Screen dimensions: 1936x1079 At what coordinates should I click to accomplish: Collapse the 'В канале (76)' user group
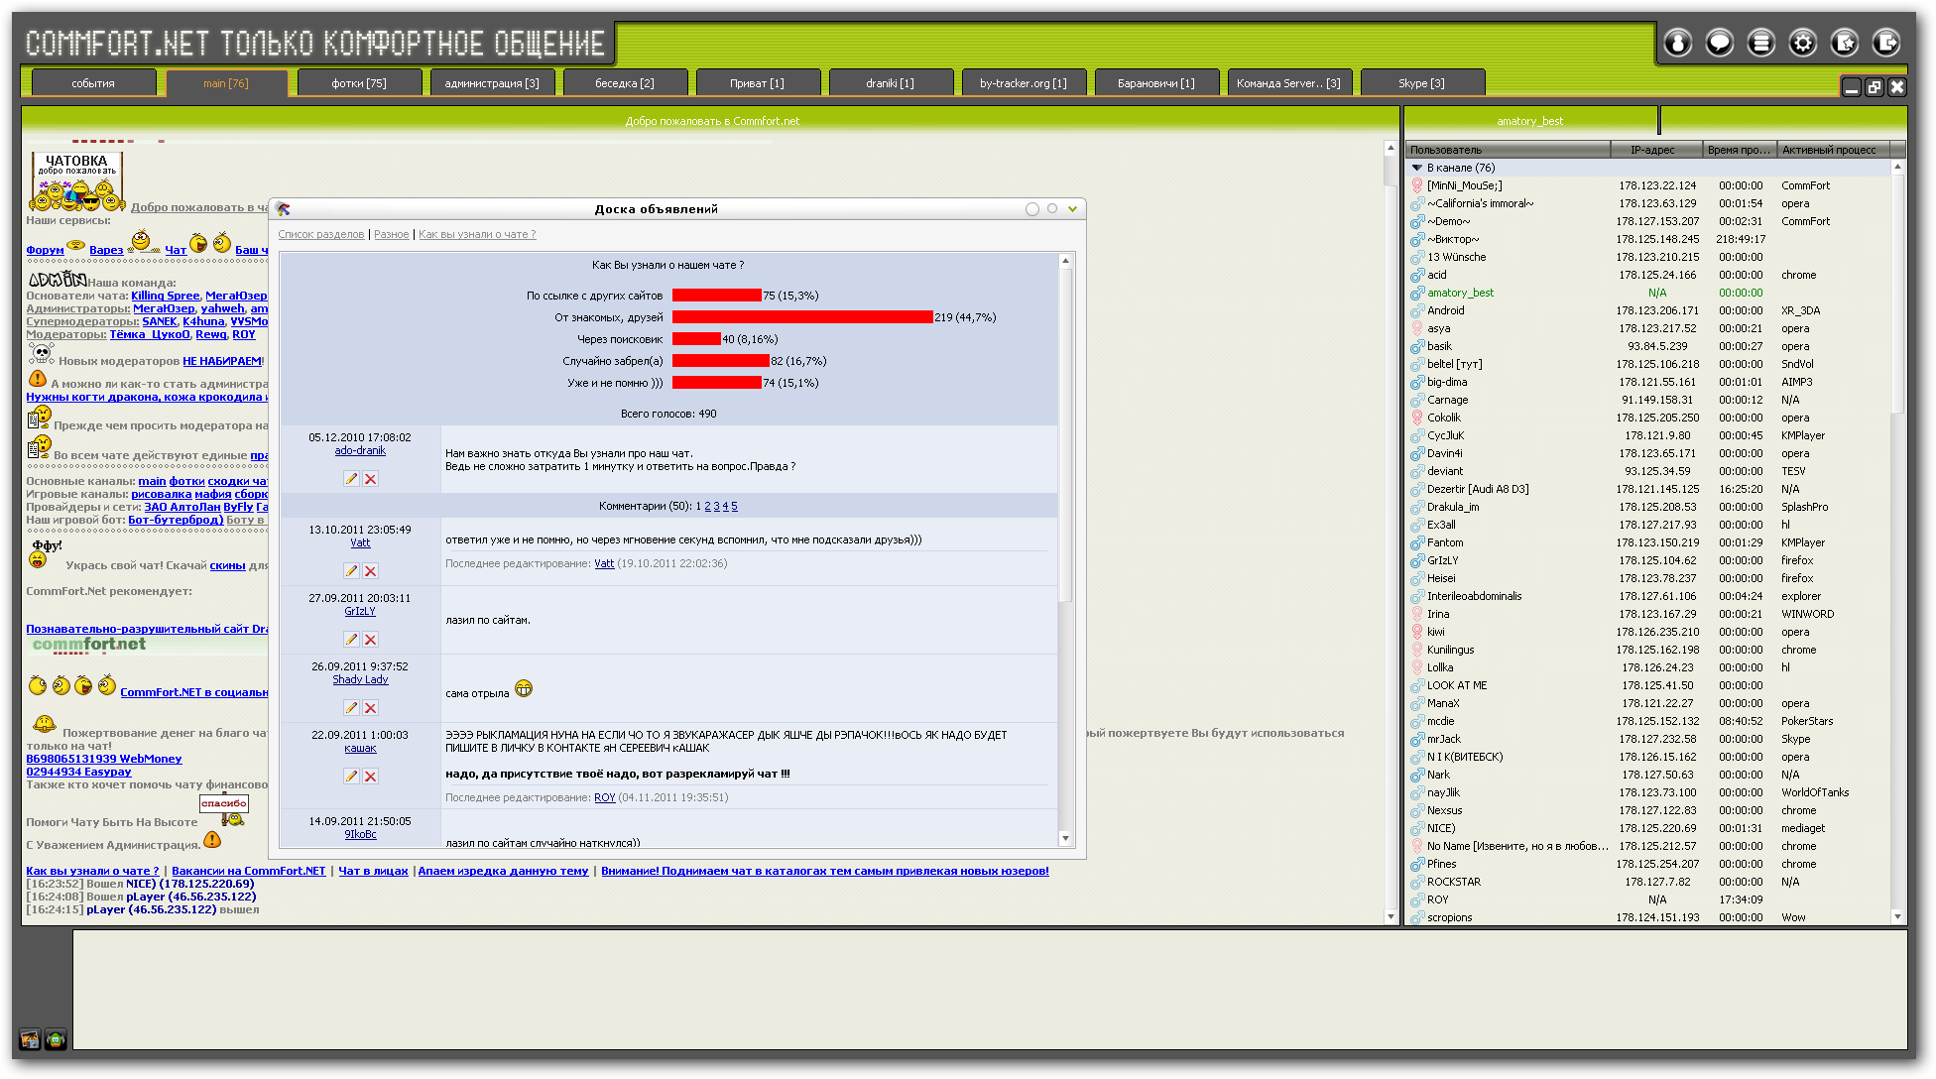click(x=1417, y=168)
